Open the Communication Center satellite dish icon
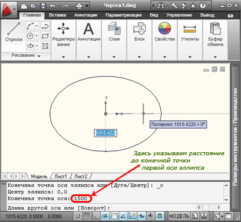The height and width of the screenshot is (222, 241). click(183, 5)
